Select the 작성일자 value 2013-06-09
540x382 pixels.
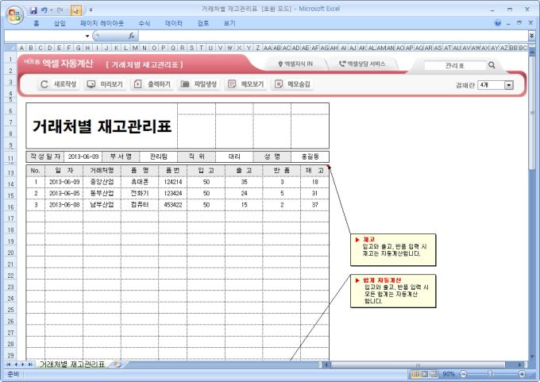tap(83, 156)
